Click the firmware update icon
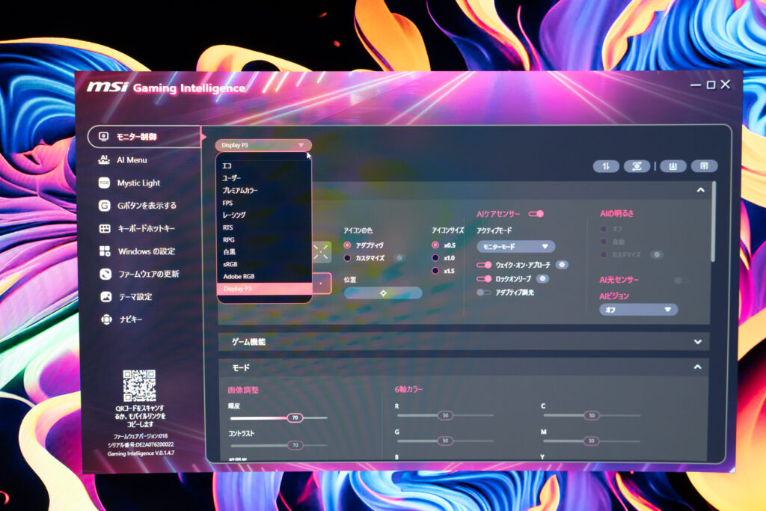 tap(105, 274)
